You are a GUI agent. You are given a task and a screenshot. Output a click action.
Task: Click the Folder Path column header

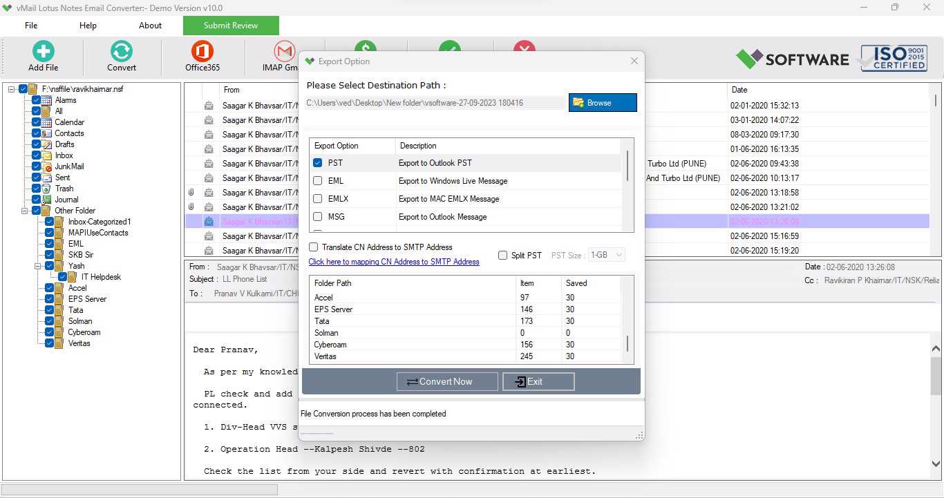click(413, 283)
